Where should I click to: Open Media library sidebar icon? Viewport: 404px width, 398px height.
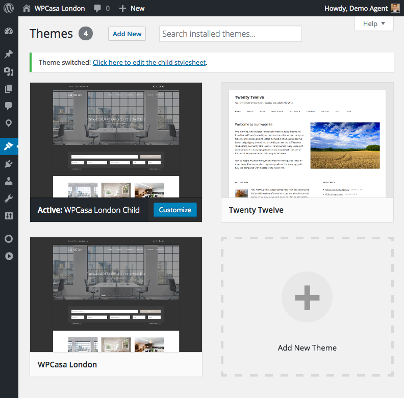coord(9,71)
